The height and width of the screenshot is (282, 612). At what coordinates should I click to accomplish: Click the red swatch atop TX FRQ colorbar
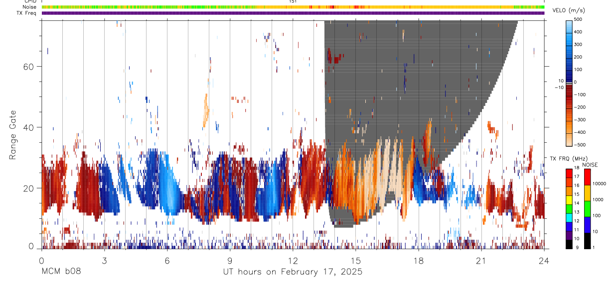[x=569, y=173]
